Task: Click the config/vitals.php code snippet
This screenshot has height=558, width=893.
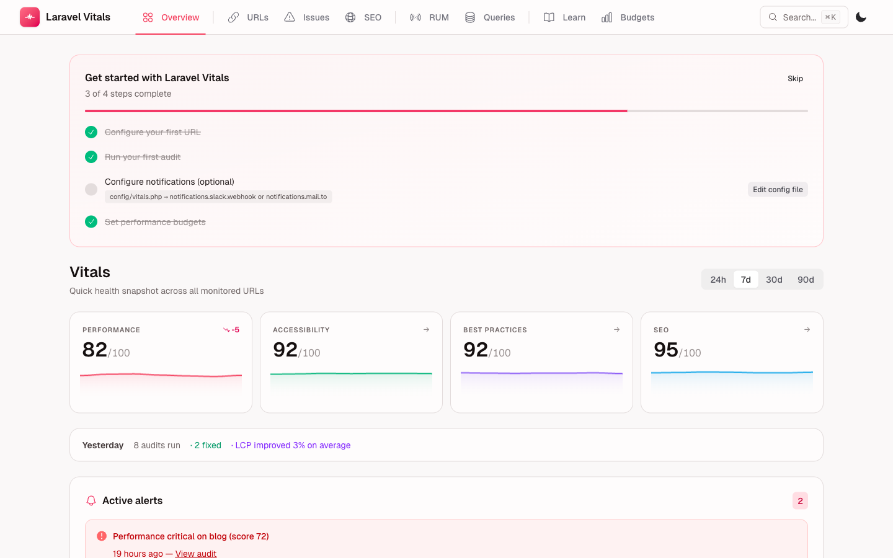Action: (218, 197)
